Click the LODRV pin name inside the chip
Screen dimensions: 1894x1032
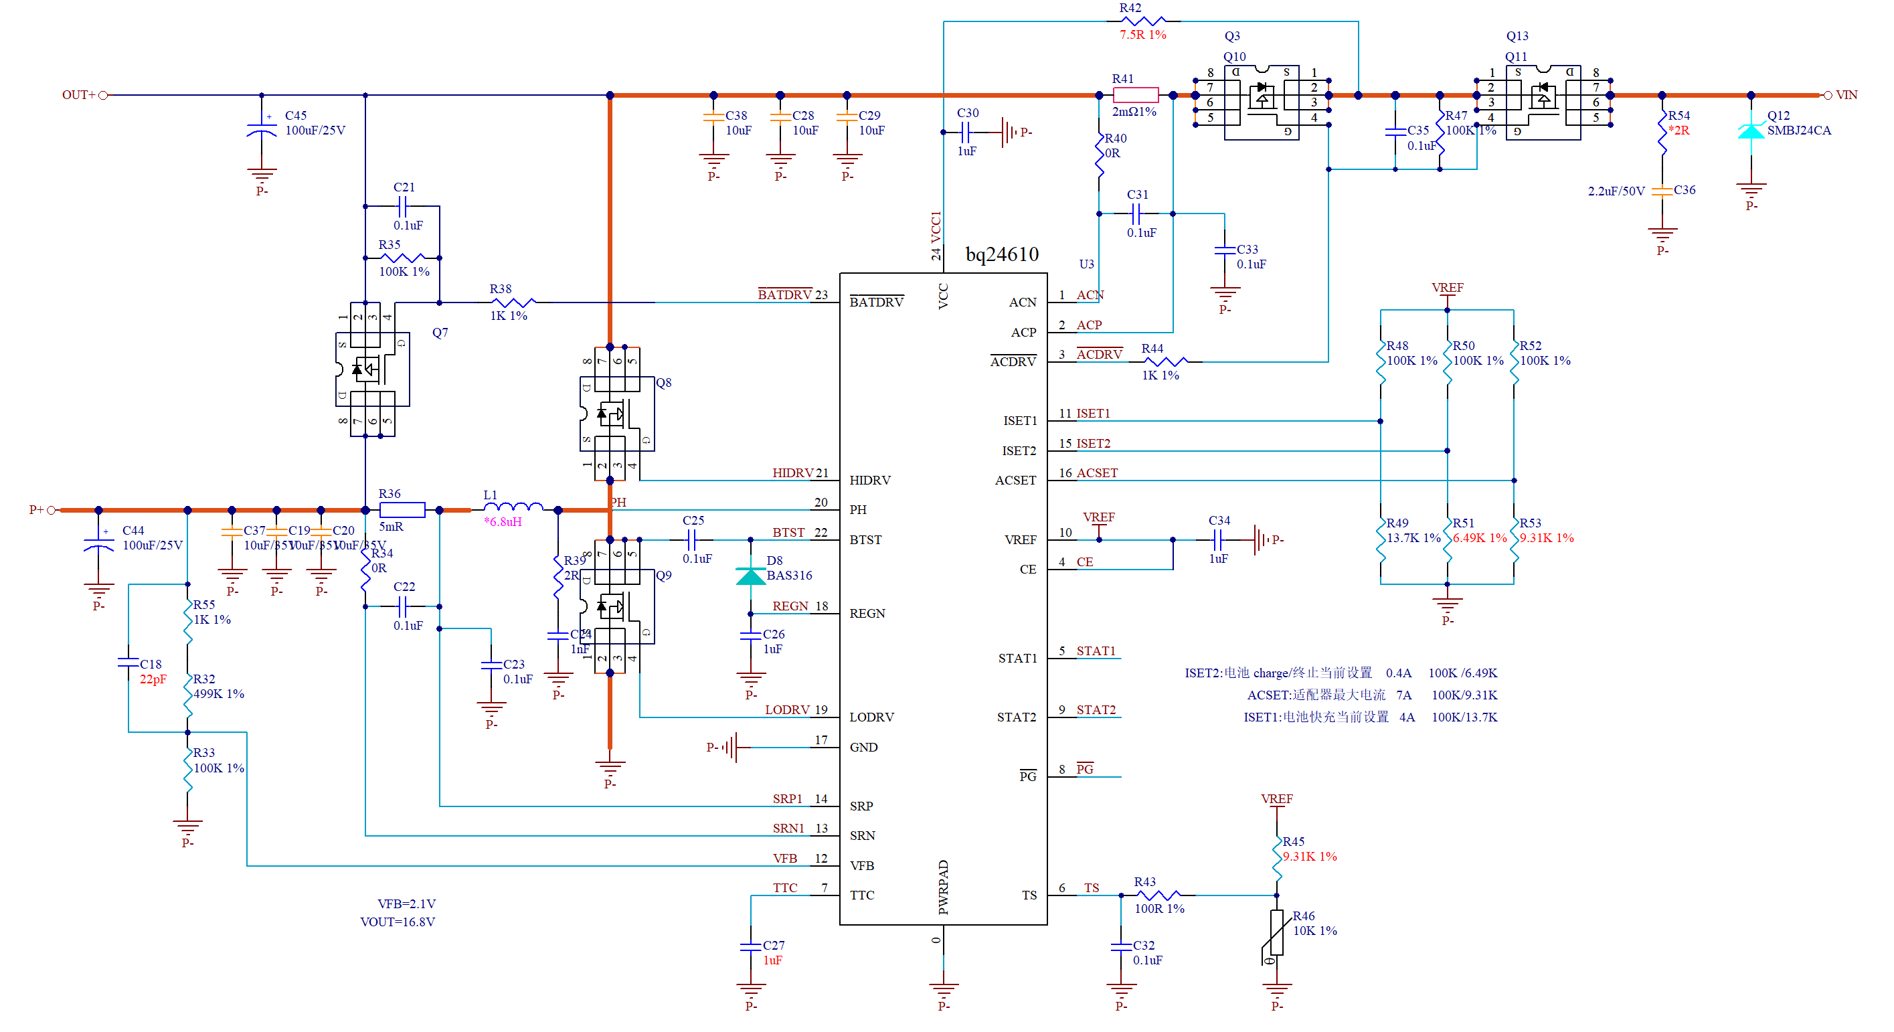coord(871,717)
